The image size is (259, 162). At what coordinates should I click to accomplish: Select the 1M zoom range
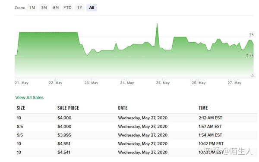(x=32, y=8)
